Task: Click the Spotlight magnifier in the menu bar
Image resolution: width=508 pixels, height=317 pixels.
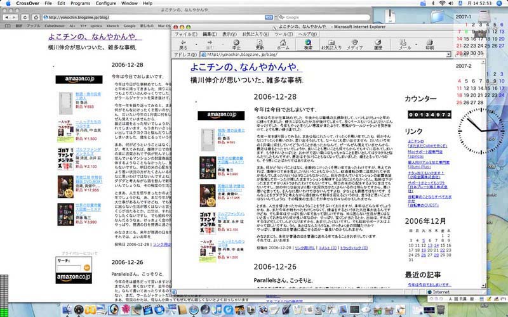Action: 498,3
